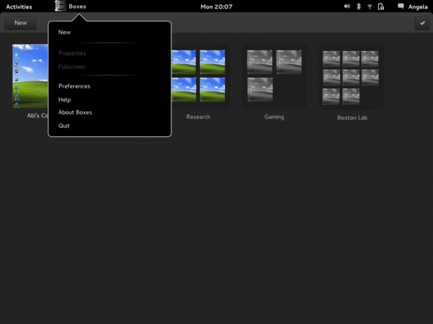Open the chat status bubble icon

(401, 6)
